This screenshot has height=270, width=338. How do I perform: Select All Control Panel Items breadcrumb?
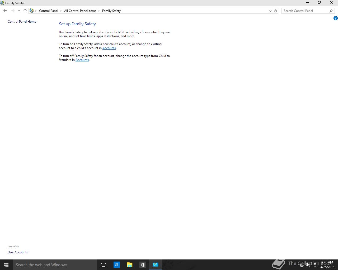click(x=80, y=11)
